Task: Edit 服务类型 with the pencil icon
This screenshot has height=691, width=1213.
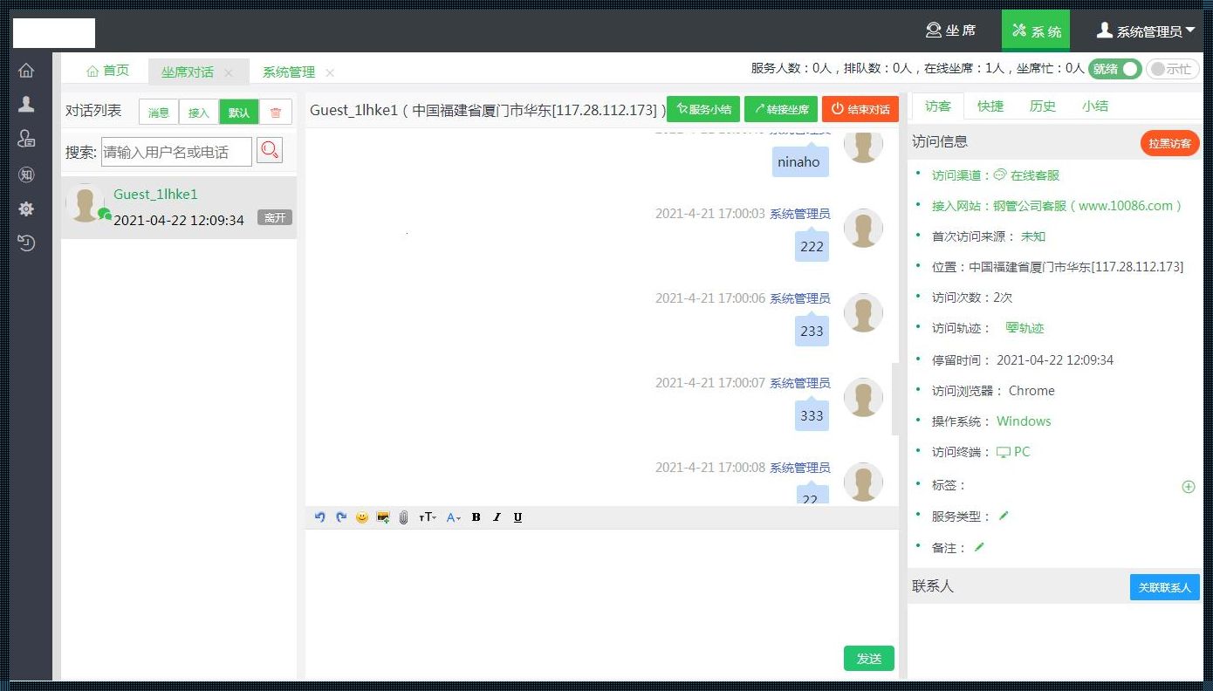Action: pos(1004,516)
